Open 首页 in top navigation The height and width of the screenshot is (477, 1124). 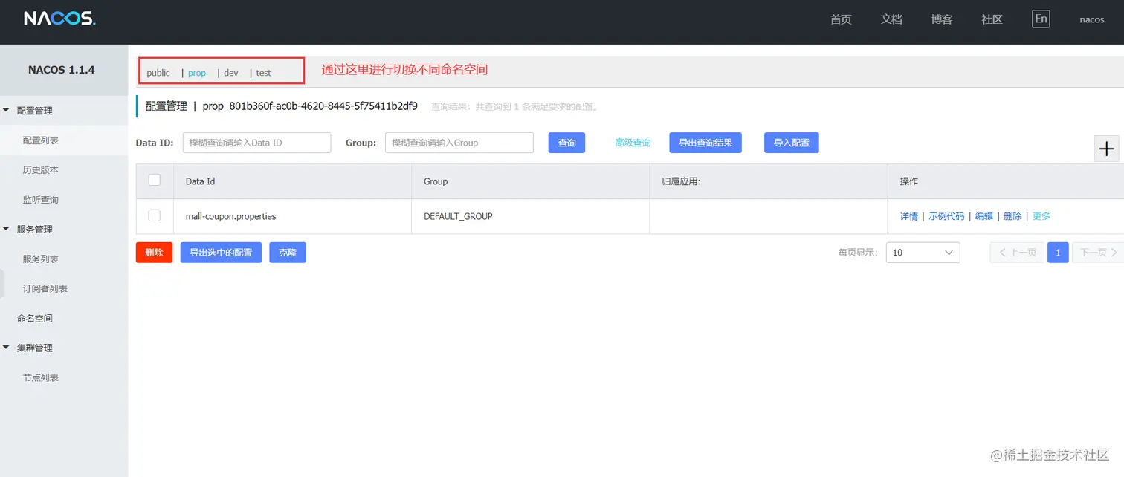click(841, 19)
